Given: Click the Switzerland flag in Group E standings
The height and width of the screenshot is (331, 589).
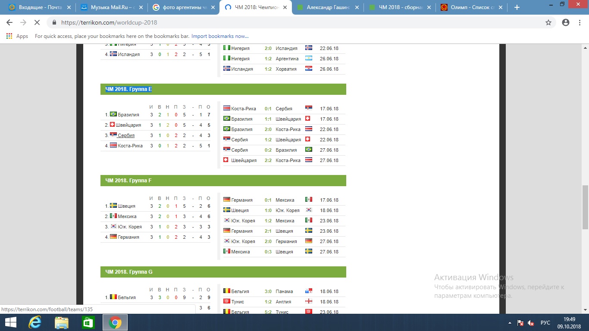Looking at the screenshot, I should (112, 125).
